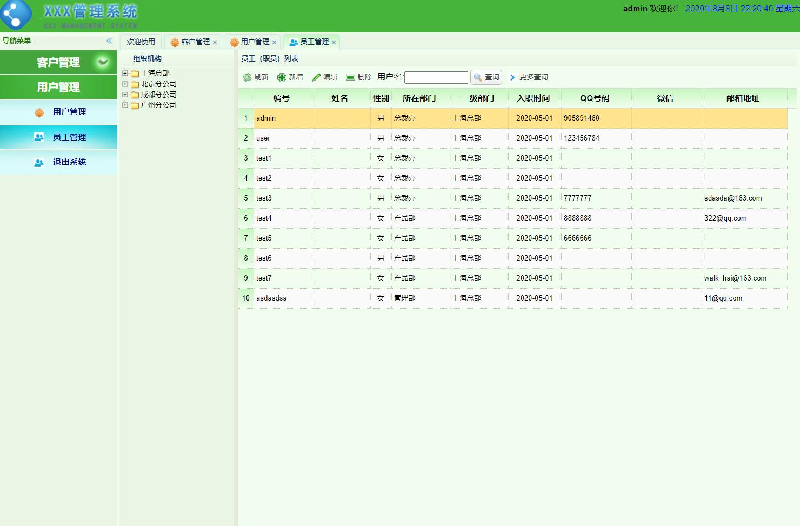Viewport: 800px width, 526px height.
Task: Click the 查询 search button
Action: pyautogui.click(x=486, y=77)
